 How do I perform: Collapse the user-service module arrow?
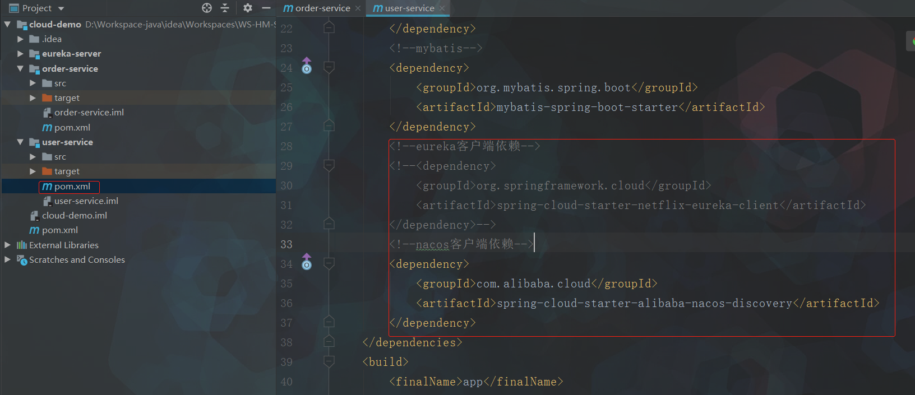tap(20, 142)
